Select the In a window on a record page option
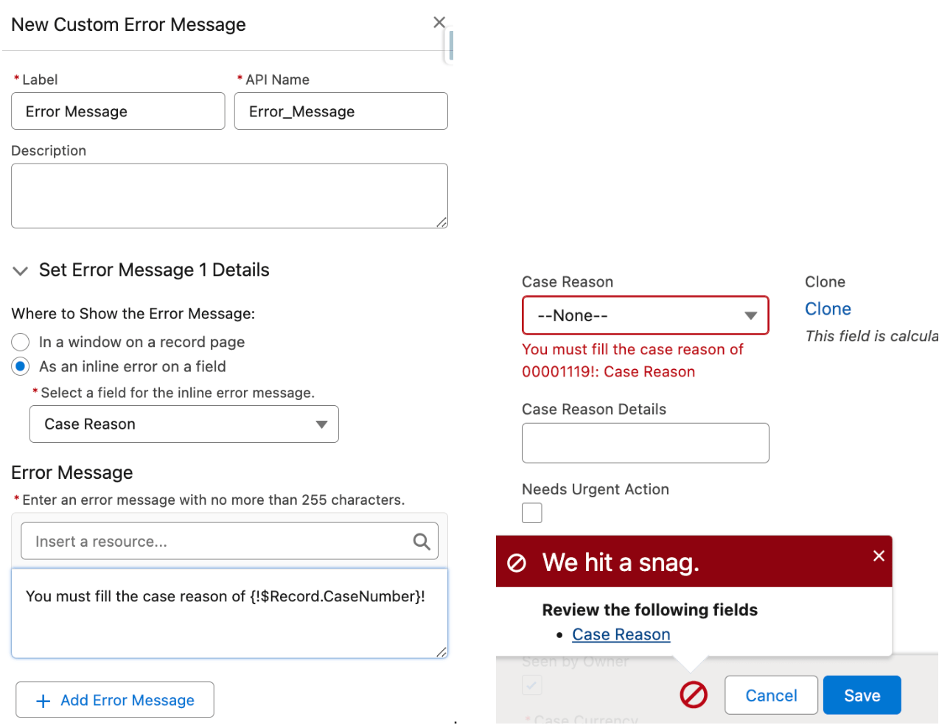The height and width of the screenshot is (725, 939). tap(20, 342)
